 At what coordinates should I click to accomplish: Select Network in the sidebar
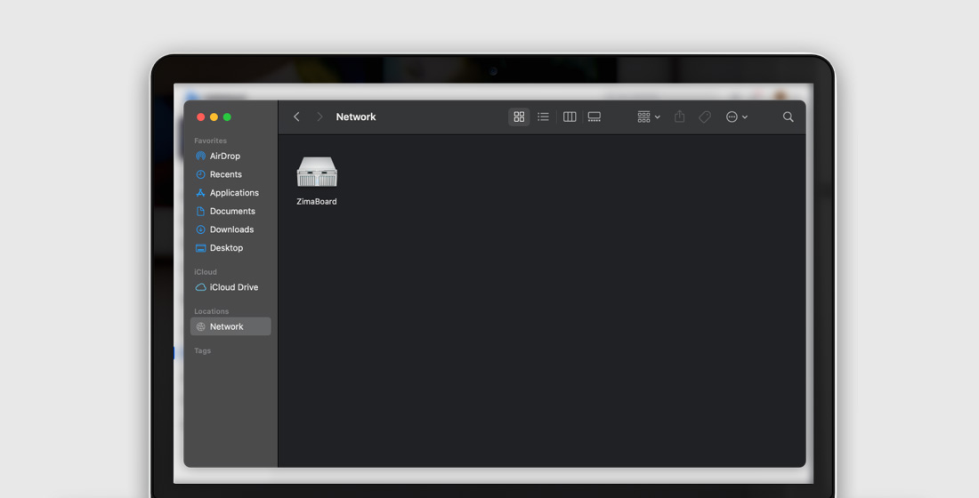(x=231, y=326)
